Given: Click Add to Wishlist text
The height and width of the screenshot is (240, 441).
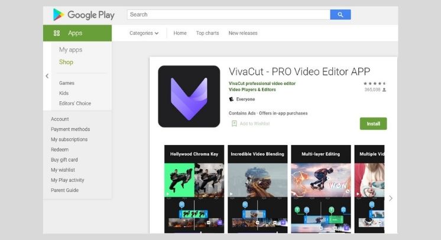Looking at the screenshot, I should tap(255, 123).
